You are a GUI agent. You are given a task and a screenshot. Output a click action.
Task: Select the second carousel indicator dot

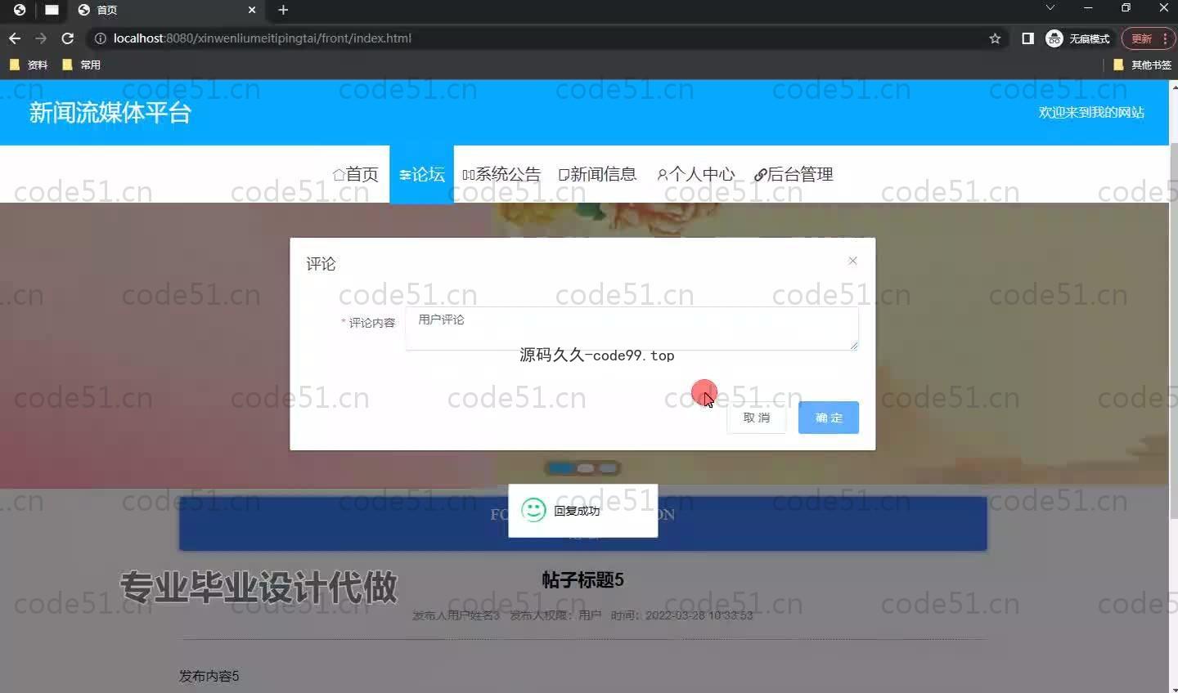pyautogui.click(x=586, y=468)
